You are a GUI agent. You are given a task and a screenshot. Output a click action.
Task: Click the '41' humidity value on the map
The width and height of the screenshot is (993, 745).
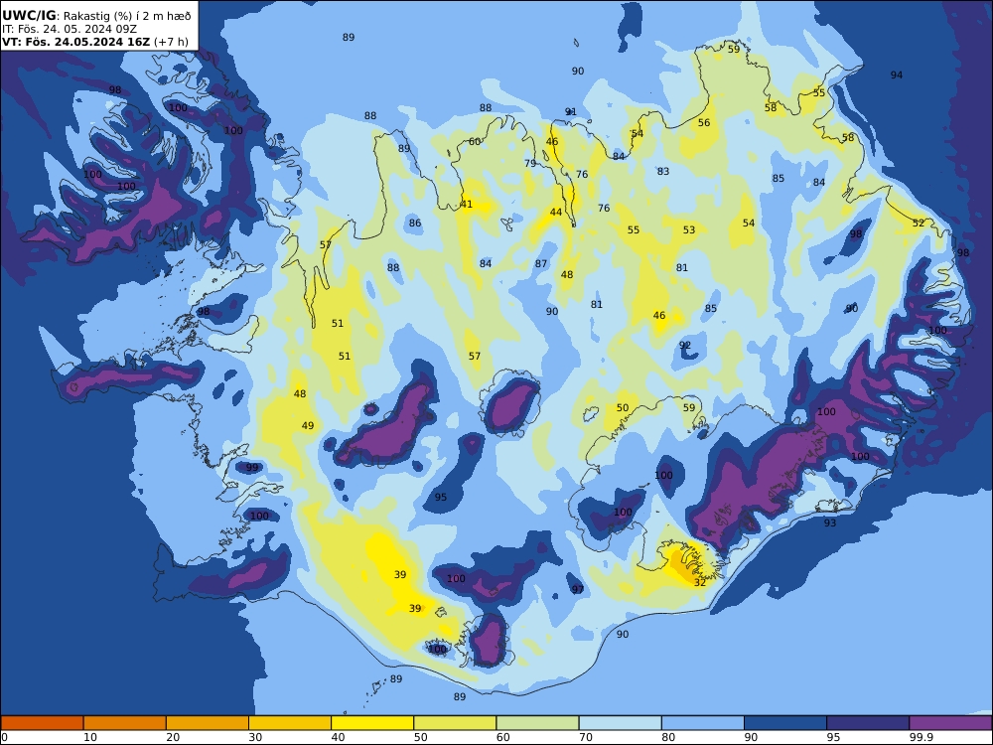(467, 204)
